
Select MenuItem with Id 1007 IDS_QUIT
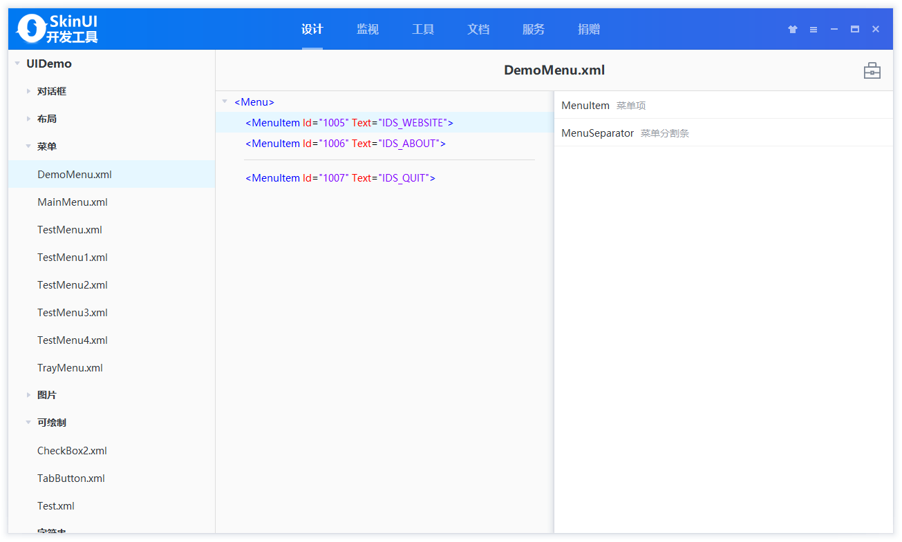tap(384, 177)
